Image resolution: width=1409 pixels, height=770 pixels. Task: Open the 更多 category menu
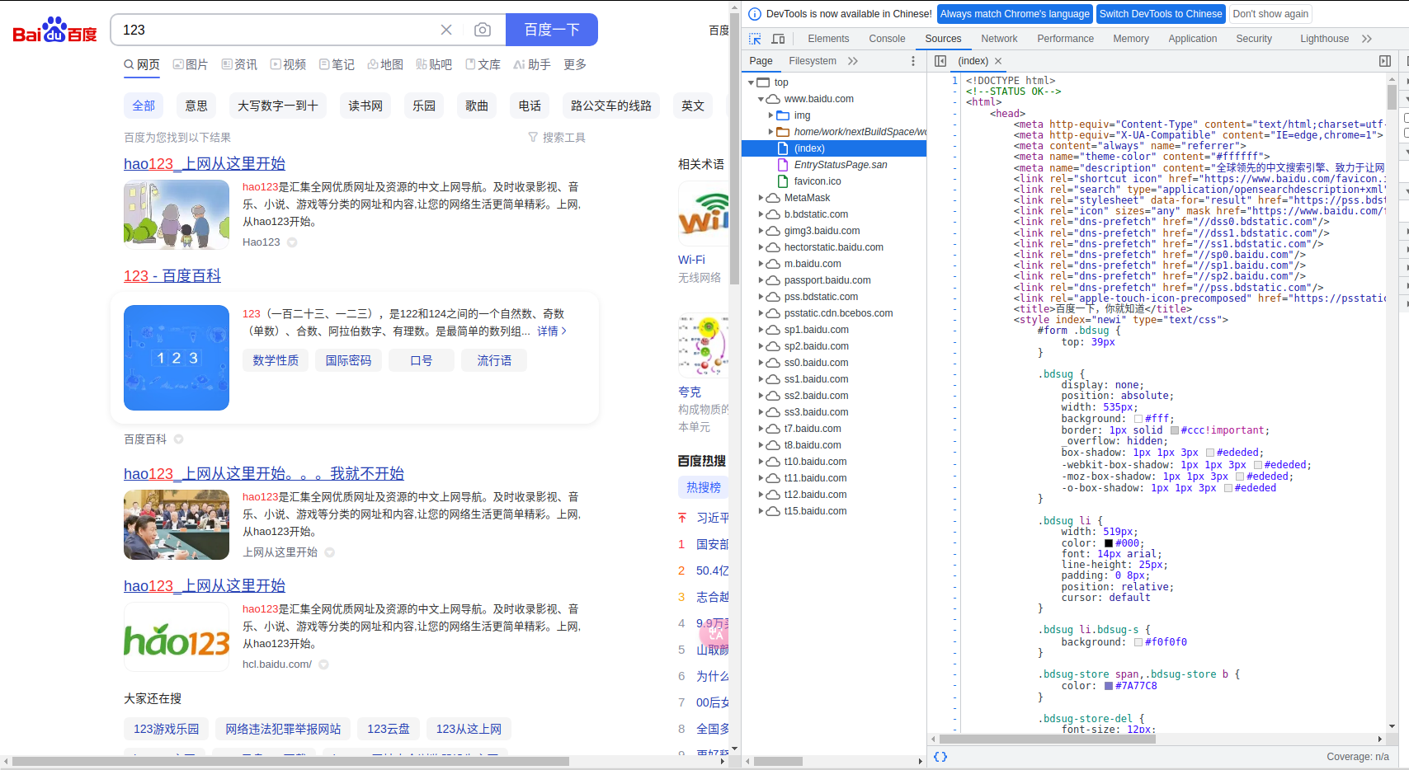click(x=575, y=64)
